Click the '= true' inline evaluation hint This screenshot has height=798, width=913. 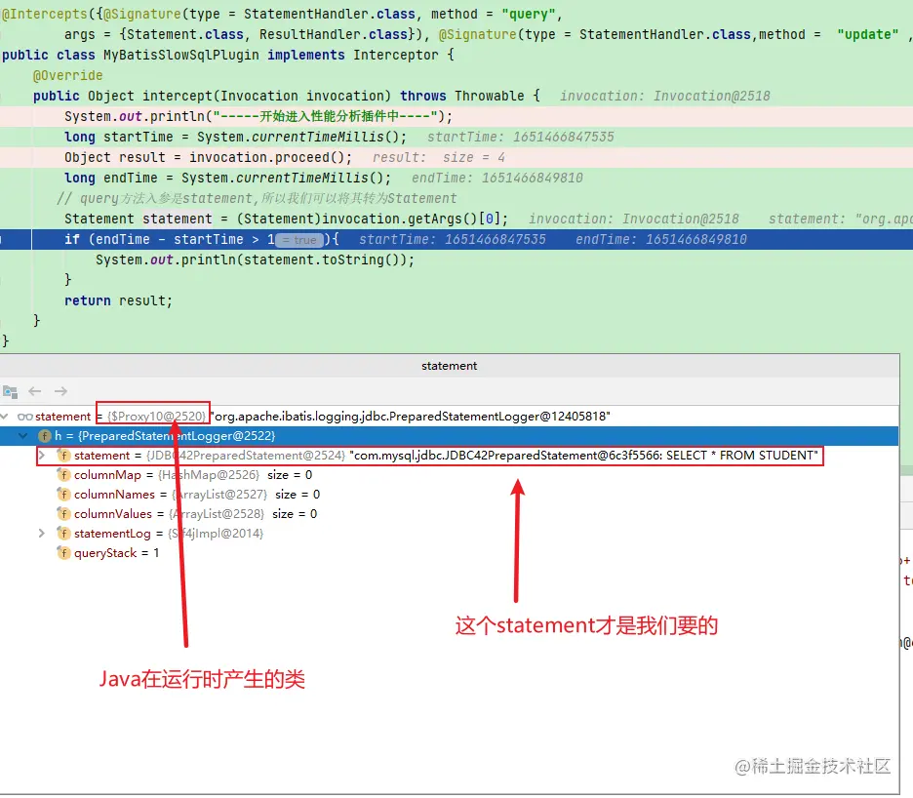299,240
